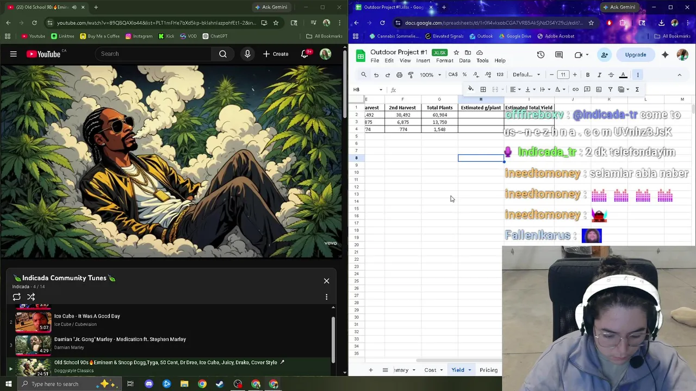Insert a link using the toolbar icon
Screen dimensions: 696x391
575,89
